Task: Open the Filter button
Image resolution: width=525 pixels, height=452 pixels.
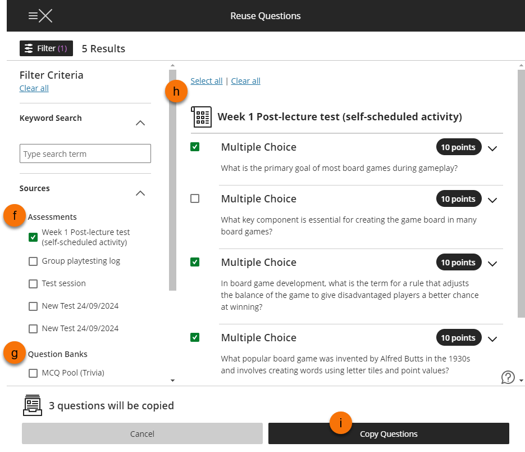Action: [x=46, y=48]
